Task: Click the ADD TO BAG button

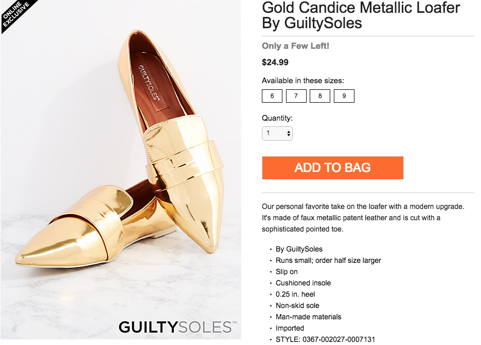Action: (332, 168)
